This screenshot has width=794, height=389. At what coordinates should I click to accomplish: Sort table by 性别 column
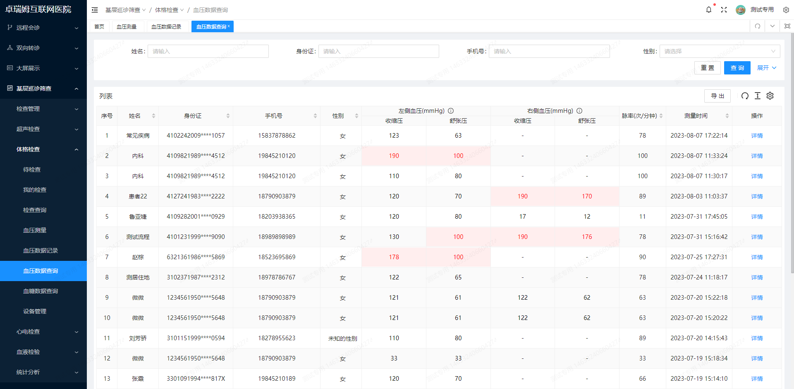356,116
